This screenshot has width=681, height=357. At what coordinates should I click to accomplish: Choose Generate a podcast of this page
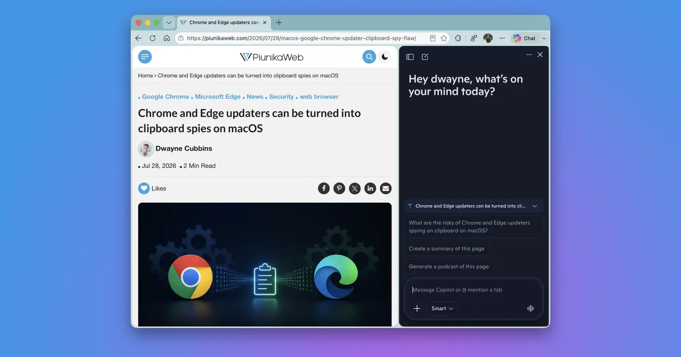click(449, 266)
